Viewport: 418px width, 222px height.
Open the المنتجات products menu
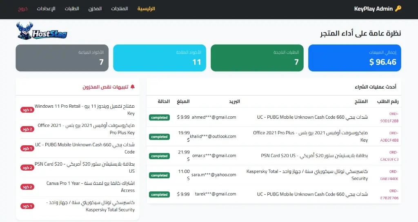pos(120,9)
